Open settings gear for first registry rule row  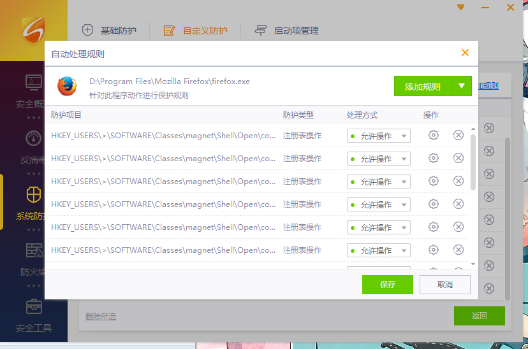click(434, 135)
